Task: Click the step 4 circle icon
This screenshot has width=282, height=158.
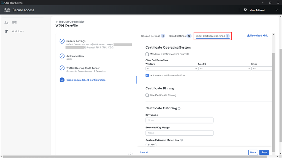Action: point(62,80)
